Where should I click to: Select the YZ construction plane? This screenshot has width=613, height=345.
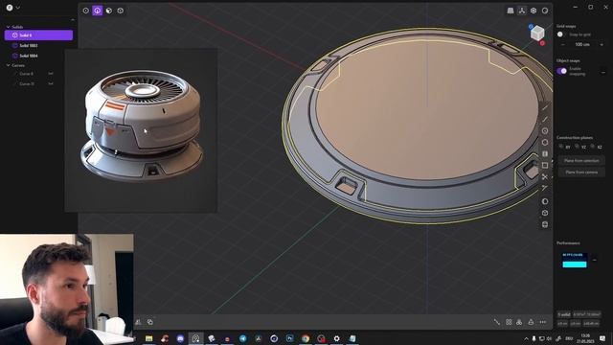tap(581, 147)
